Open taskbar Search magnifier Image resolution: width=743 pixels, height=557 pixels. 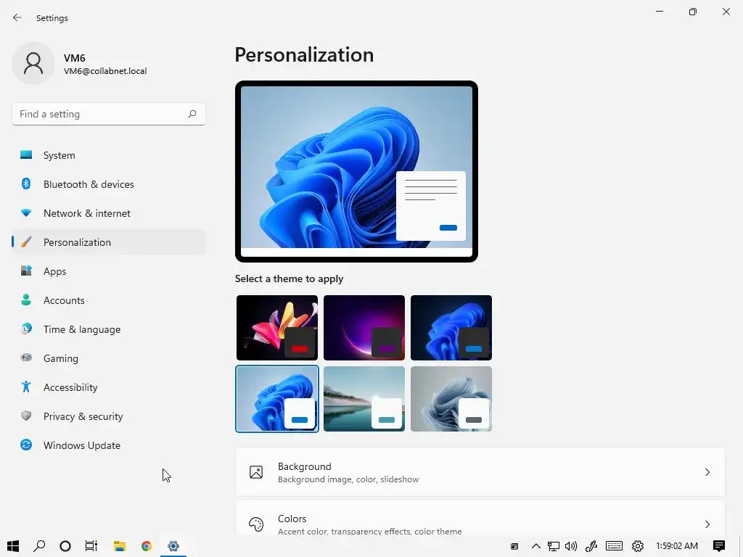click(39, 546)
